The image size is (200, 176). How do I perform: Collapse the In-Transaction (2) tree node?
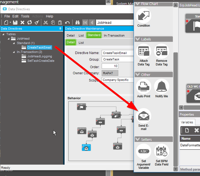pos(14,52)
